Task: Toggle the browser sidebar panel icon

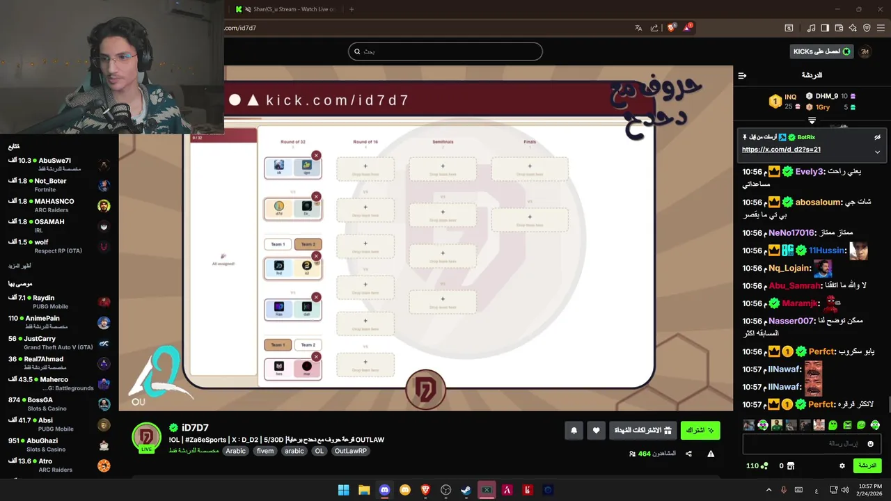Action: tap(825, 28)
